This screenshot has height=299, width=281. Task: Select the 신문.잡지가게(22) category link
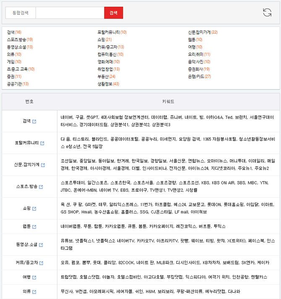[203, 32]
